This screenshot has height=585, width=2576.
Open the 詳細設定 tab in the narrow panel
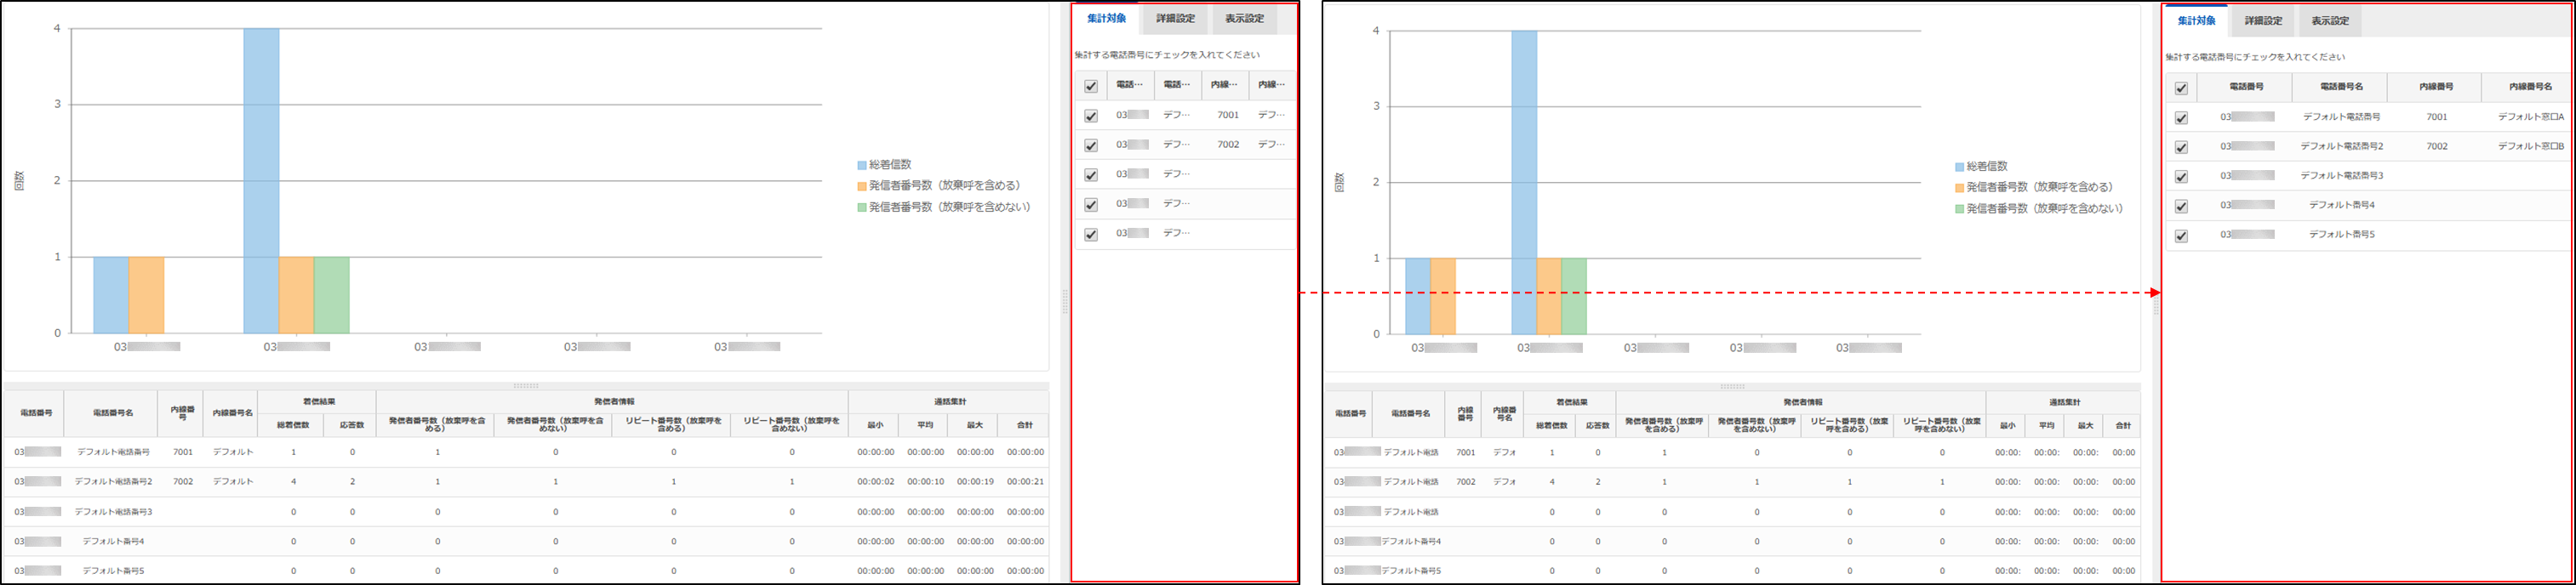(x=1175, y=19)
